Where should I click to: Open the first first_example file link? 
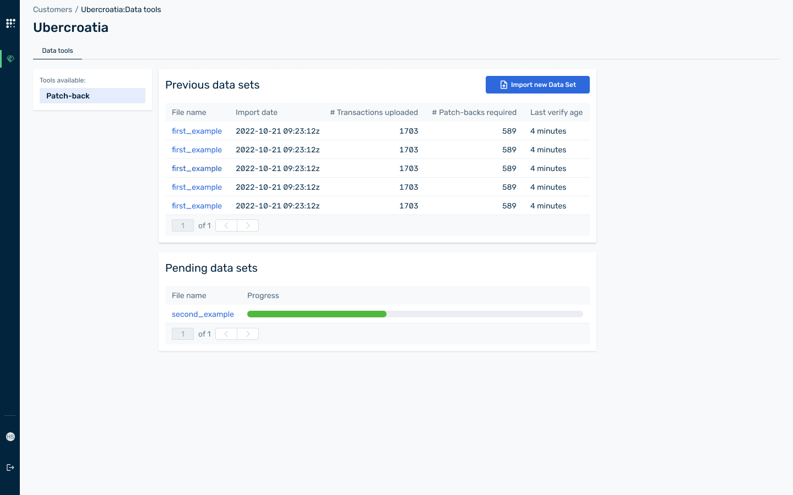click(197, 131)
